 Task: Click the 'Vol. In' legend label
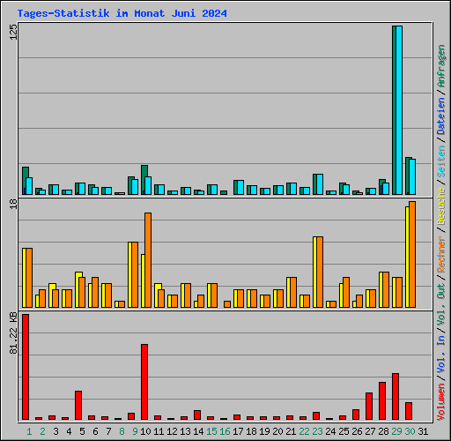(440, 355)
